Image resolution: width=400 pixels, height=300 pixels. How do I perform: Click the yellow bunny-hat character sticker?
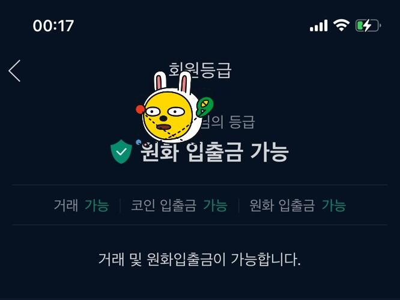(175, 107)
